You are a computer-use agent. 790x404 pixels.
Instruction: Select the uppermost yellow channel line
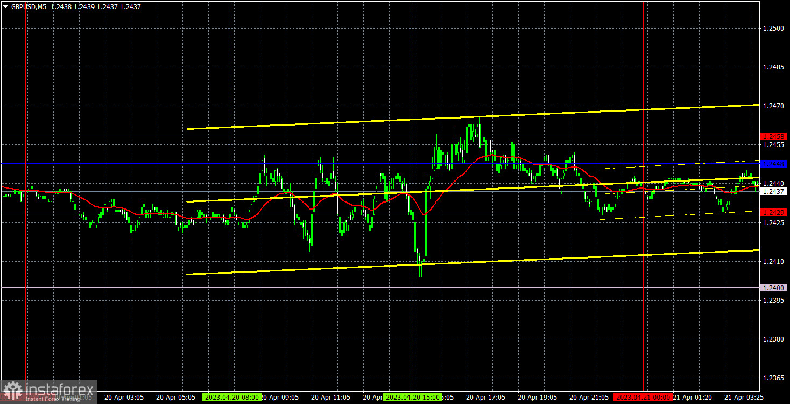pos(472,117)
